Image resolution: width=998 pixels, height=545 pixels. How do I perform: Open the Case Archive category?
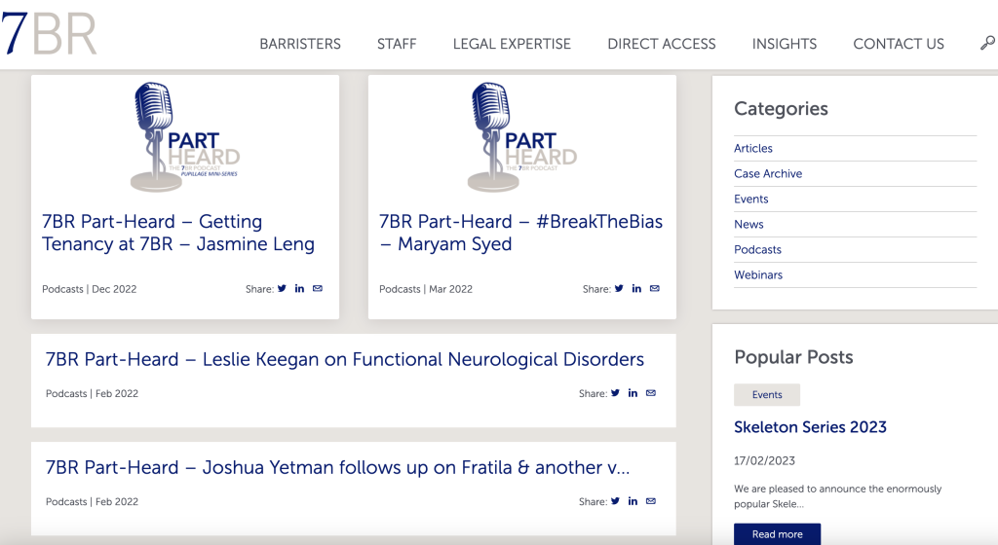pyautogui.click(x=768, y=173)
